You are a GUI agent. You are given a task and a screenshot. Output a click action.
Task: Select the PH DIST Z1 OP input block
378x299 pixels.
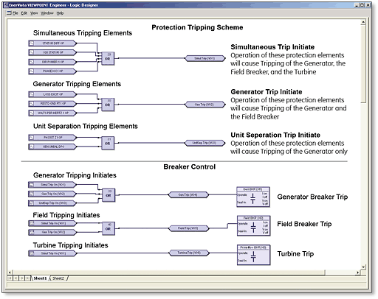click(52, 138)
